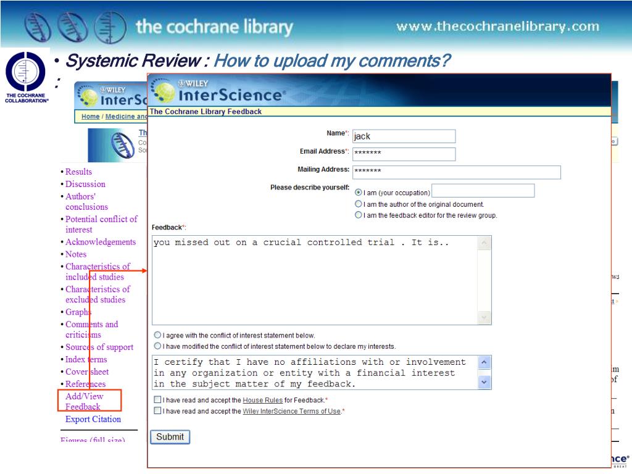Open the House Rules link
The height and width of the screenshot is (474, 632).
coord(262,400)
